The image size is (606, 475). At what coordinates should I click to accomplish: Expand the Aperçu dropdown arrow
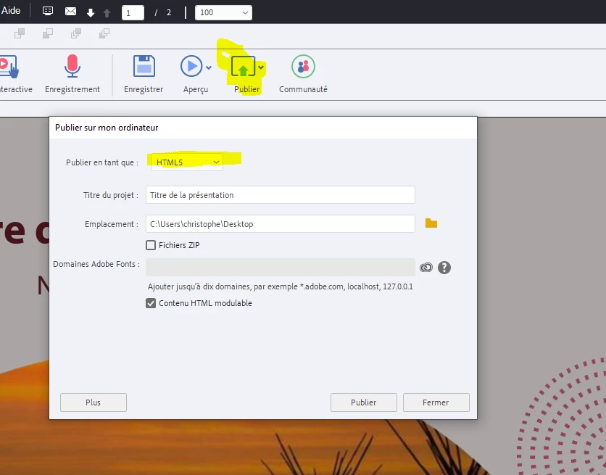(x=209, y=67)
